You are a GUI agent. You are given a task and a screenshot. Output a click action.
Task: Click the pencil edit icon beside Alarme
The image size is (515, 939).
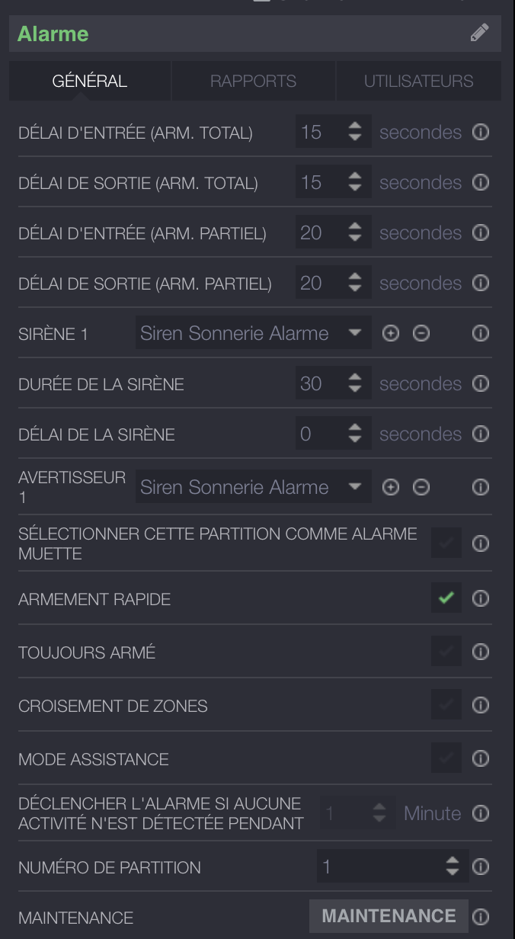pyautogui.click(x=479, y=33)
